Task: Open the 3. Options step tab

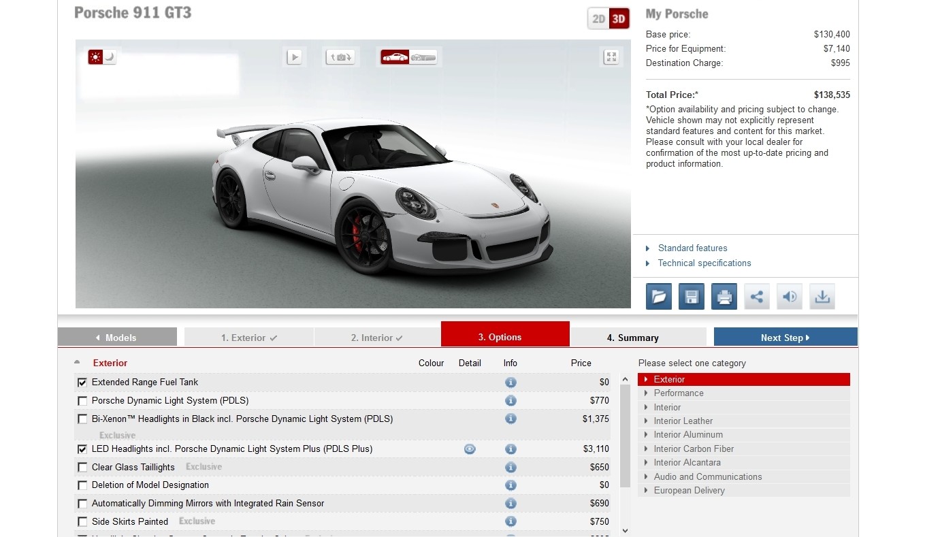Action: tap(505, 334)
